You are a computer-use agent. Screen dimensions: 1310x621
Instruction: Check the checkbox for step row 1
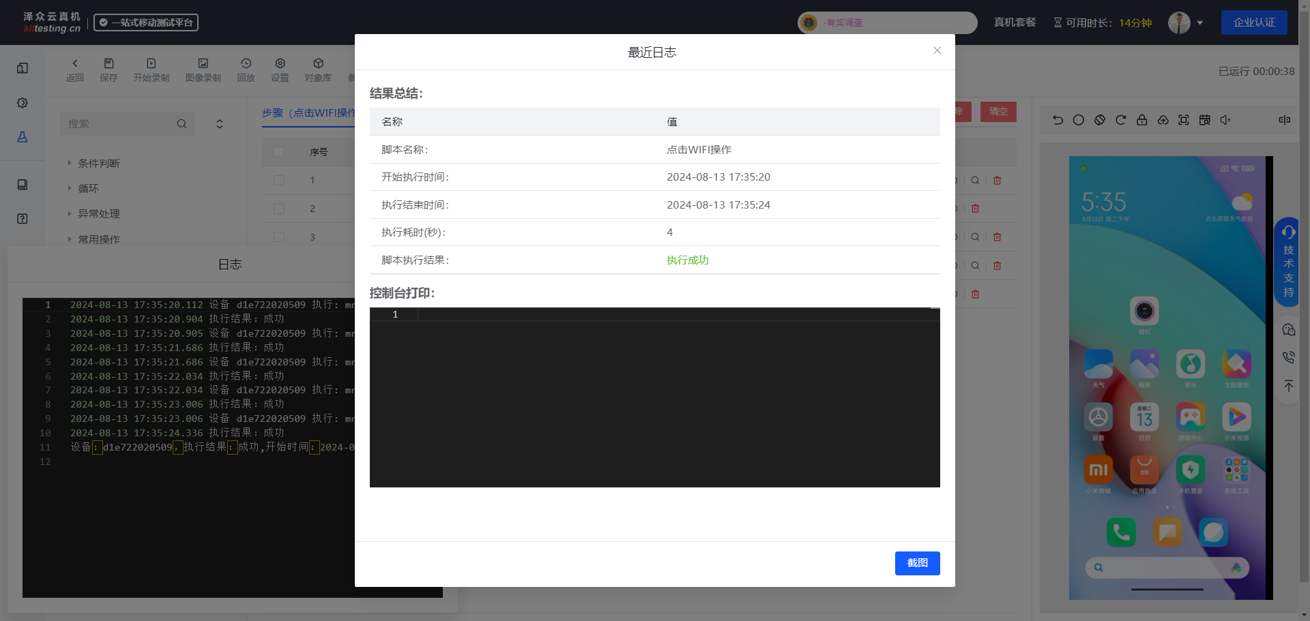coord(279,180)
